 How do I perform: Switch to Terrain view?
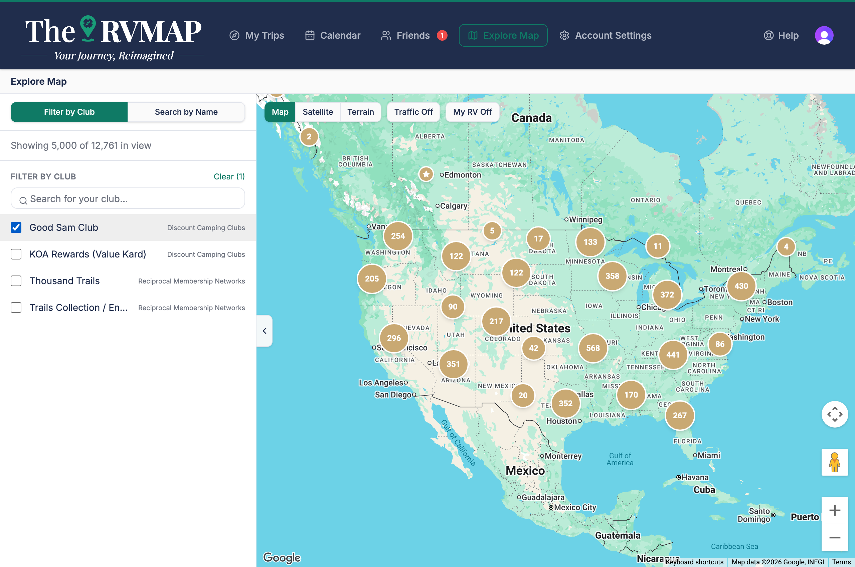(360, 112)
